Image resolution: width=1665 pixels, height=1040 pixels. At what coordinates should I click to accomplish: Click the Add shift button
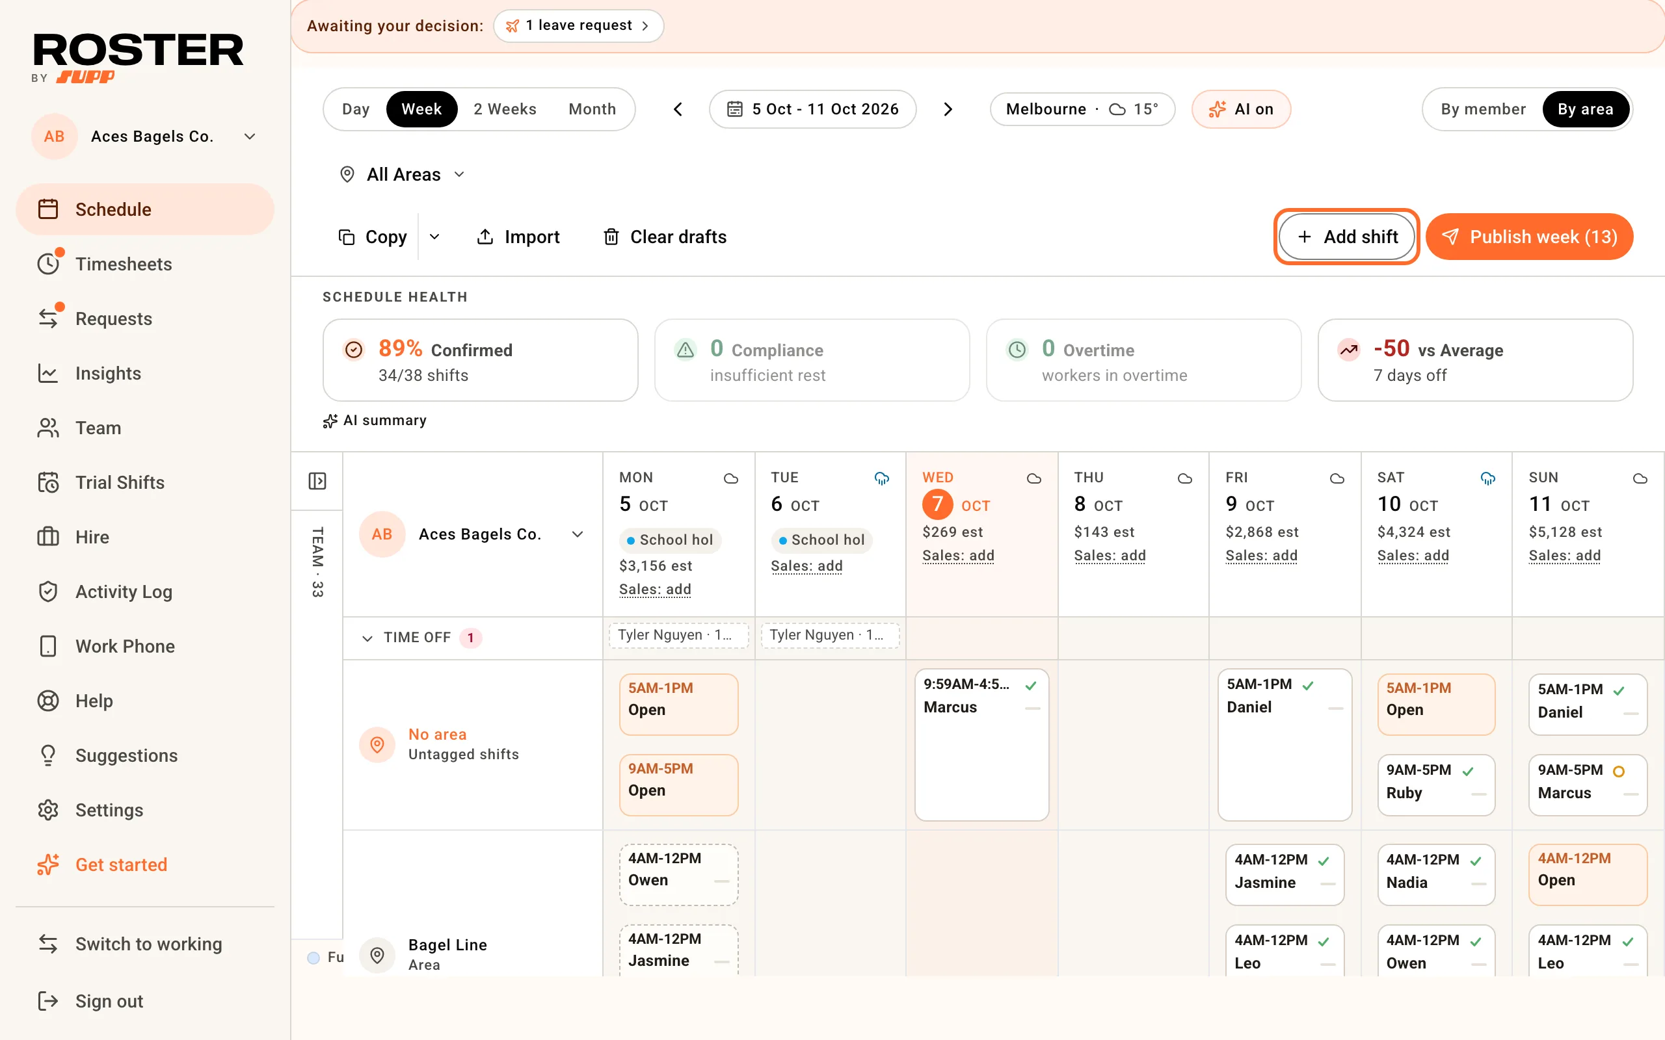pos(1346,237)
